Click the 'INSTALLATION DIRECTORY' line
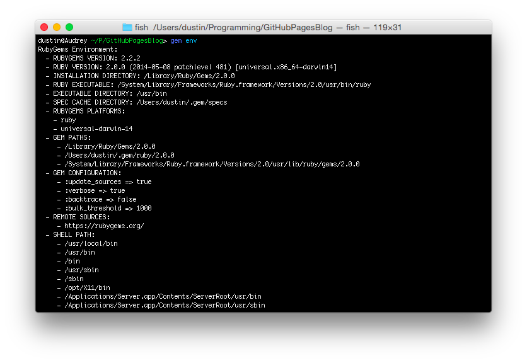The image size is (527, 363). (140, 76)
